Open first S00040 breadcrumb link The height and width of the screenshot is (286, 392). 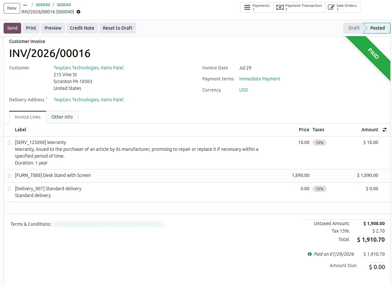click(x=43, y=5)
